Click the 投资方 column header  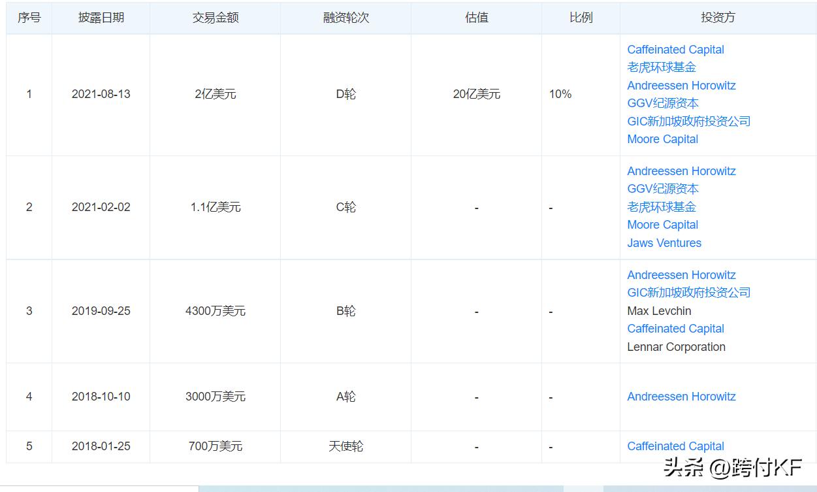(x=718, y=18)
